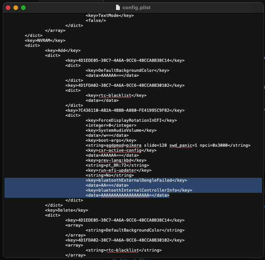The image size is (265, 260).
Task: Click the run-efi-updater key line
Action: tap(118, 170)
